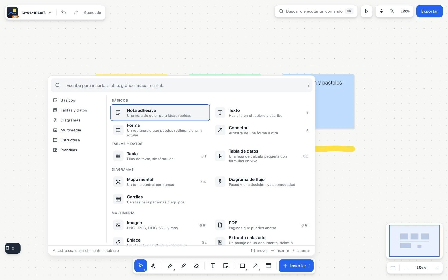Click the undo arrow icon
This screenshot has width=448, height=280.
[x=64, y=12]
